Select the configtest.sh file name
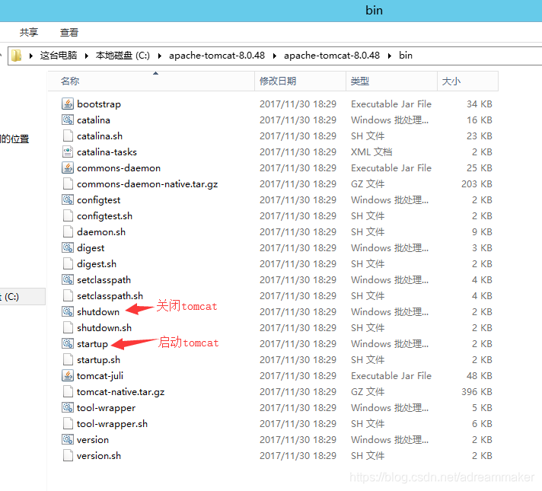The width and height of the screenshot is (542, 491). coord(105,216)
